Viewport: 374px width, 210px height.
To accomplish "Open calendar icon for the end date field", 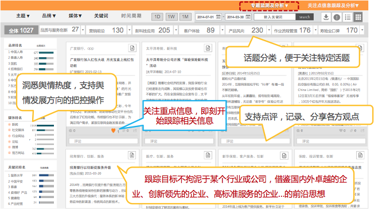I will coord(248,17).
